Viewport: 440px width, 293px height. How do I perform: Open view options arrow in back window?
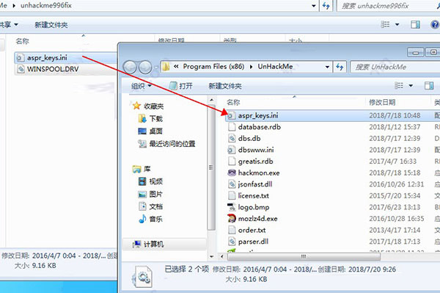click(397, 25)
